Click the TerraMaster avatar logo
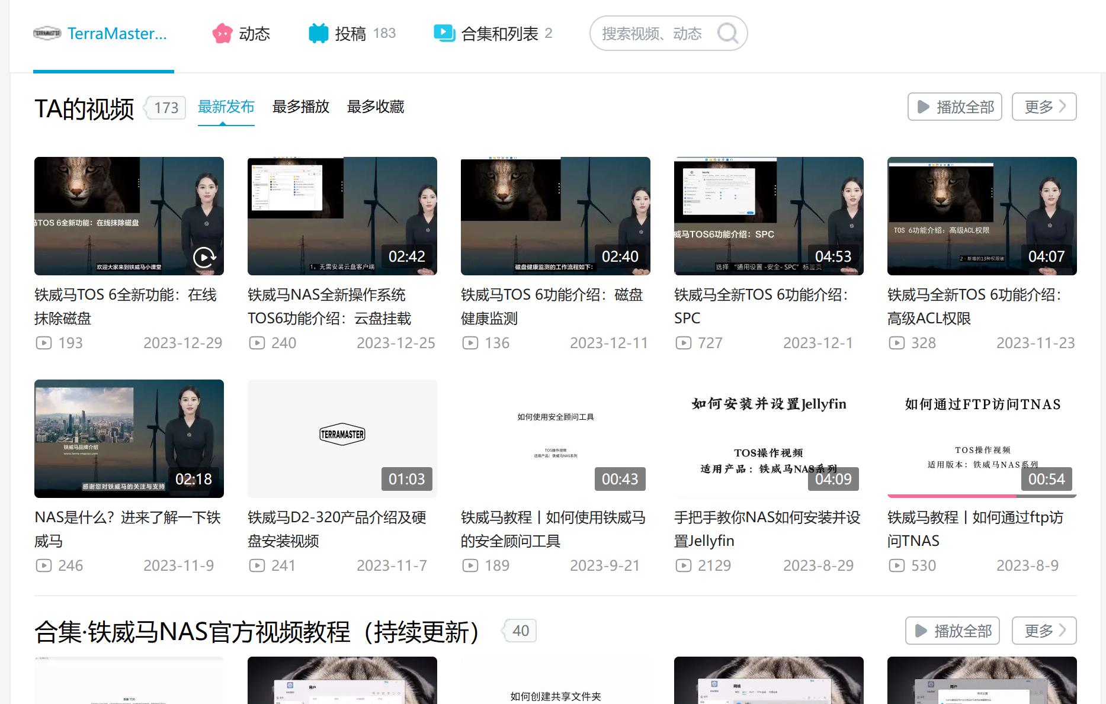 47,34
